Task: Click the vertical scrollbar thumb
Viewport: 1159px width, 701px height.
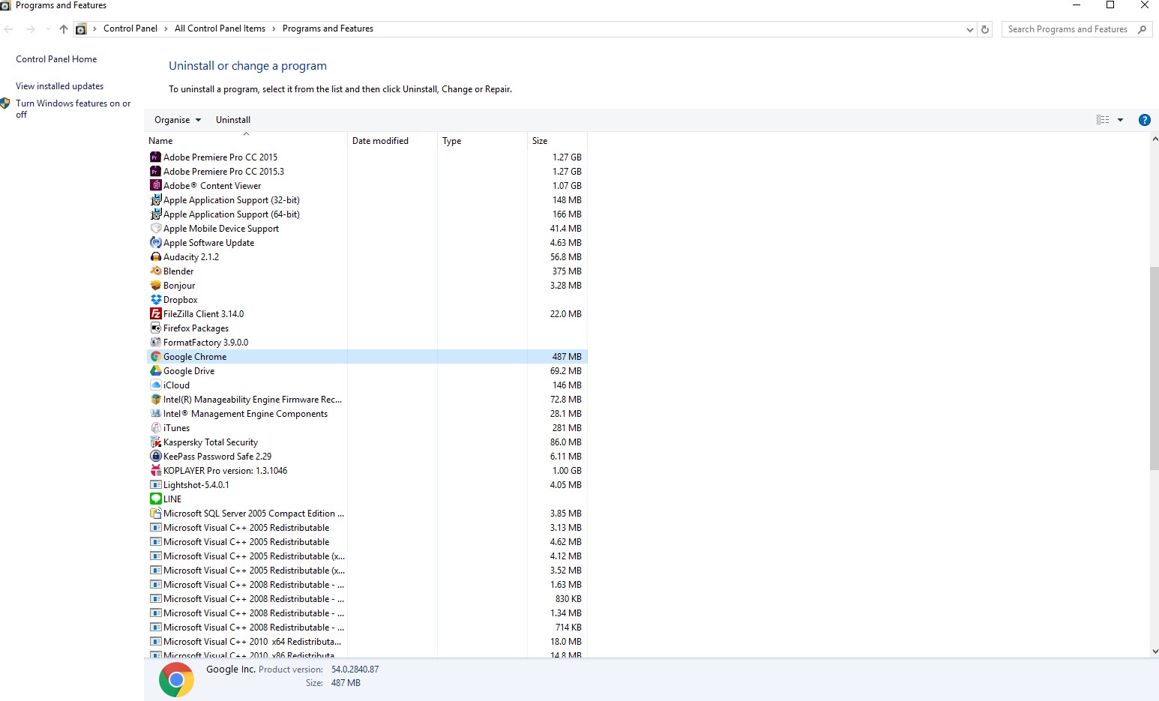Action: (x=1154, y=368)
